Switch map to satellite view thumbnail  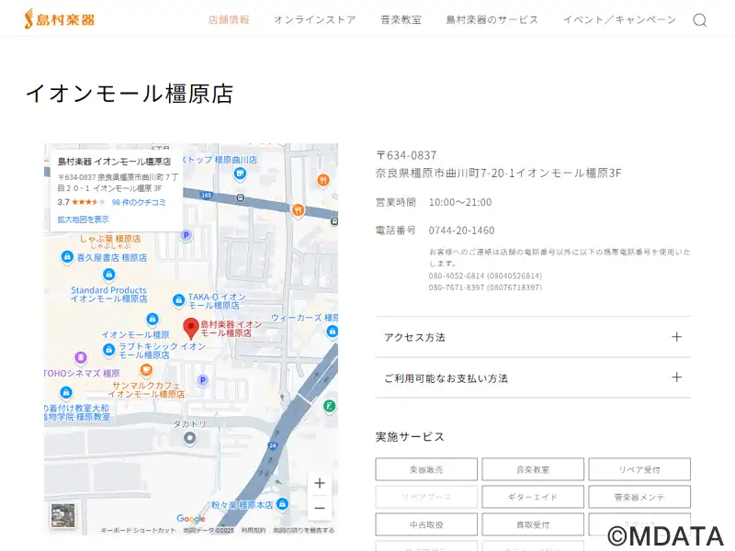[x=62, y=515]
